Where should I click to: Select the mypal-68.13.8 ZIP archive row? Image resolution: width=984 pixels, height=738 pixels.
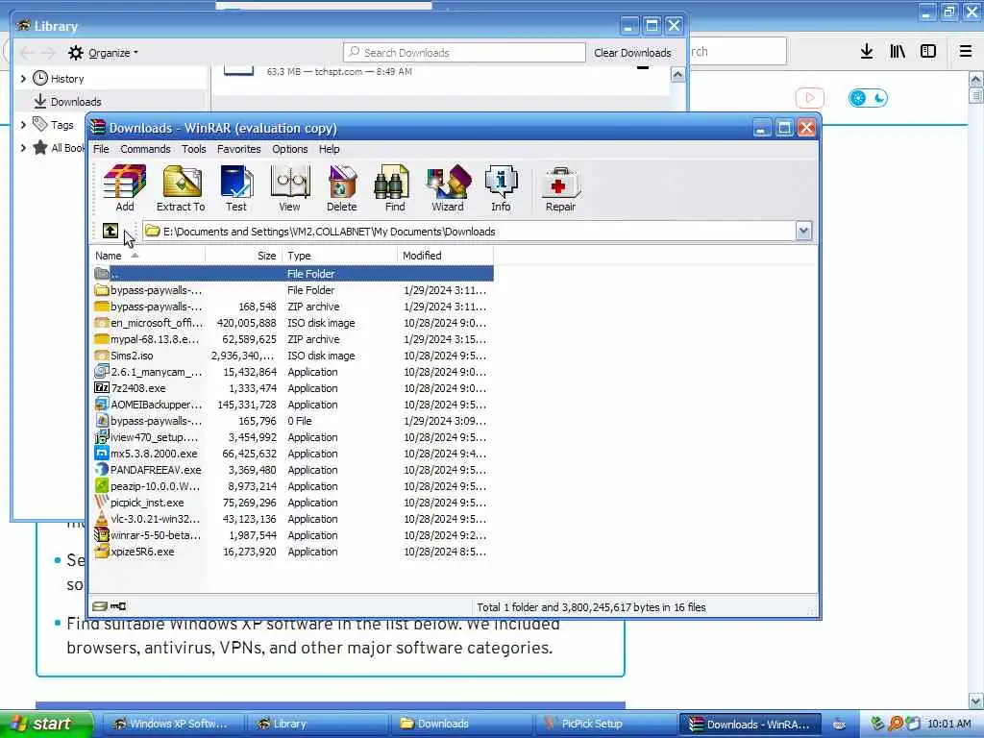pyautogui.click(x=292, y=339)
